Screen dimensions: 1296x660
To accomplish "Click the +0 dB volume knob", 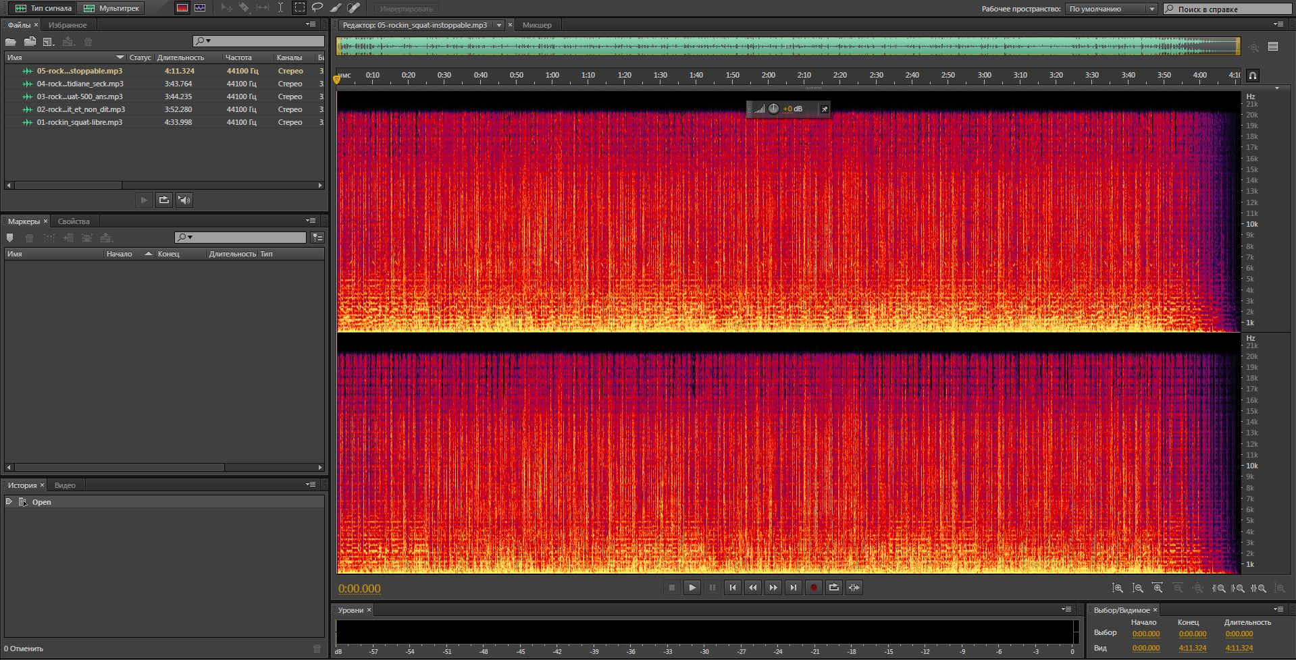I will (x=773, y=109).
